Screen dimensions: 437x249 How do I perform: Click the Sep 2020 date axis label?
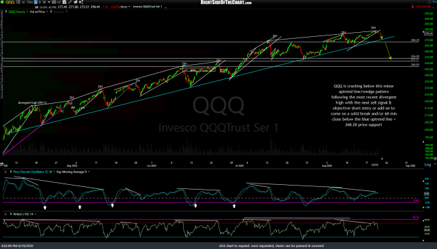coord(410,166)
